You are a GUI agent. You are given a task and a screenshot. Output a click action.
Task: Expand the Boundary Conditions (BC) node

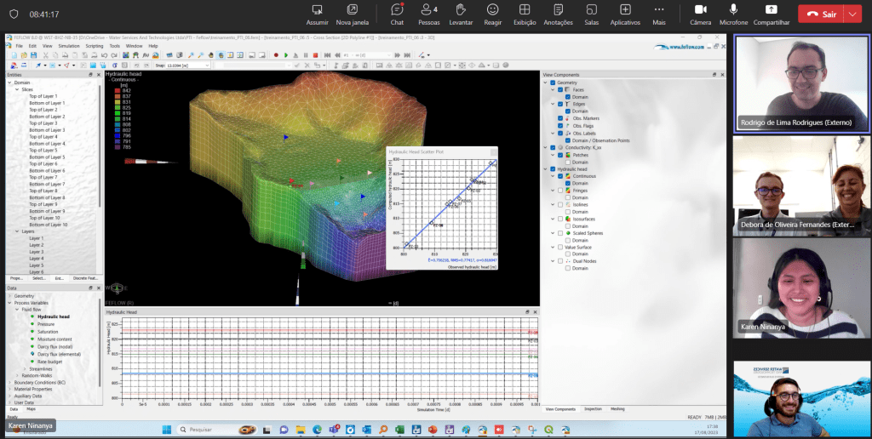point(9,381)
